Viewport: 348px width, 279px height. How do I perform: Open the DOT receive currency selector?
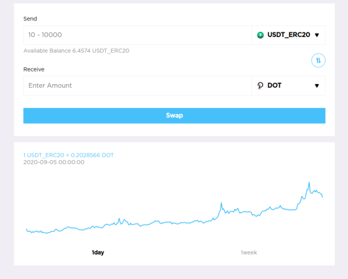click(288, 86)
